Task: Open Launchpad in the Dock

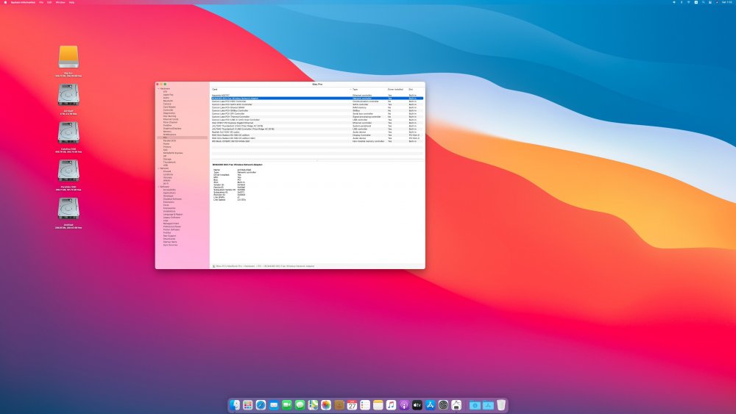Action: click(x=248, y=404)
